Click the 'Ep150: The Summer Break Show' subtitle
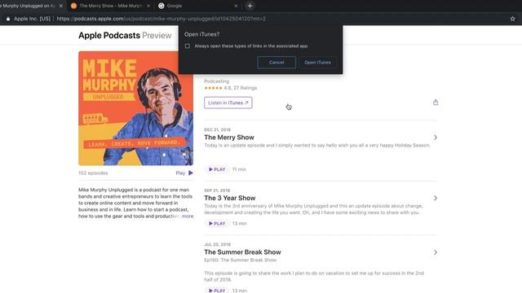522x293 pixels. pos(240,260)
